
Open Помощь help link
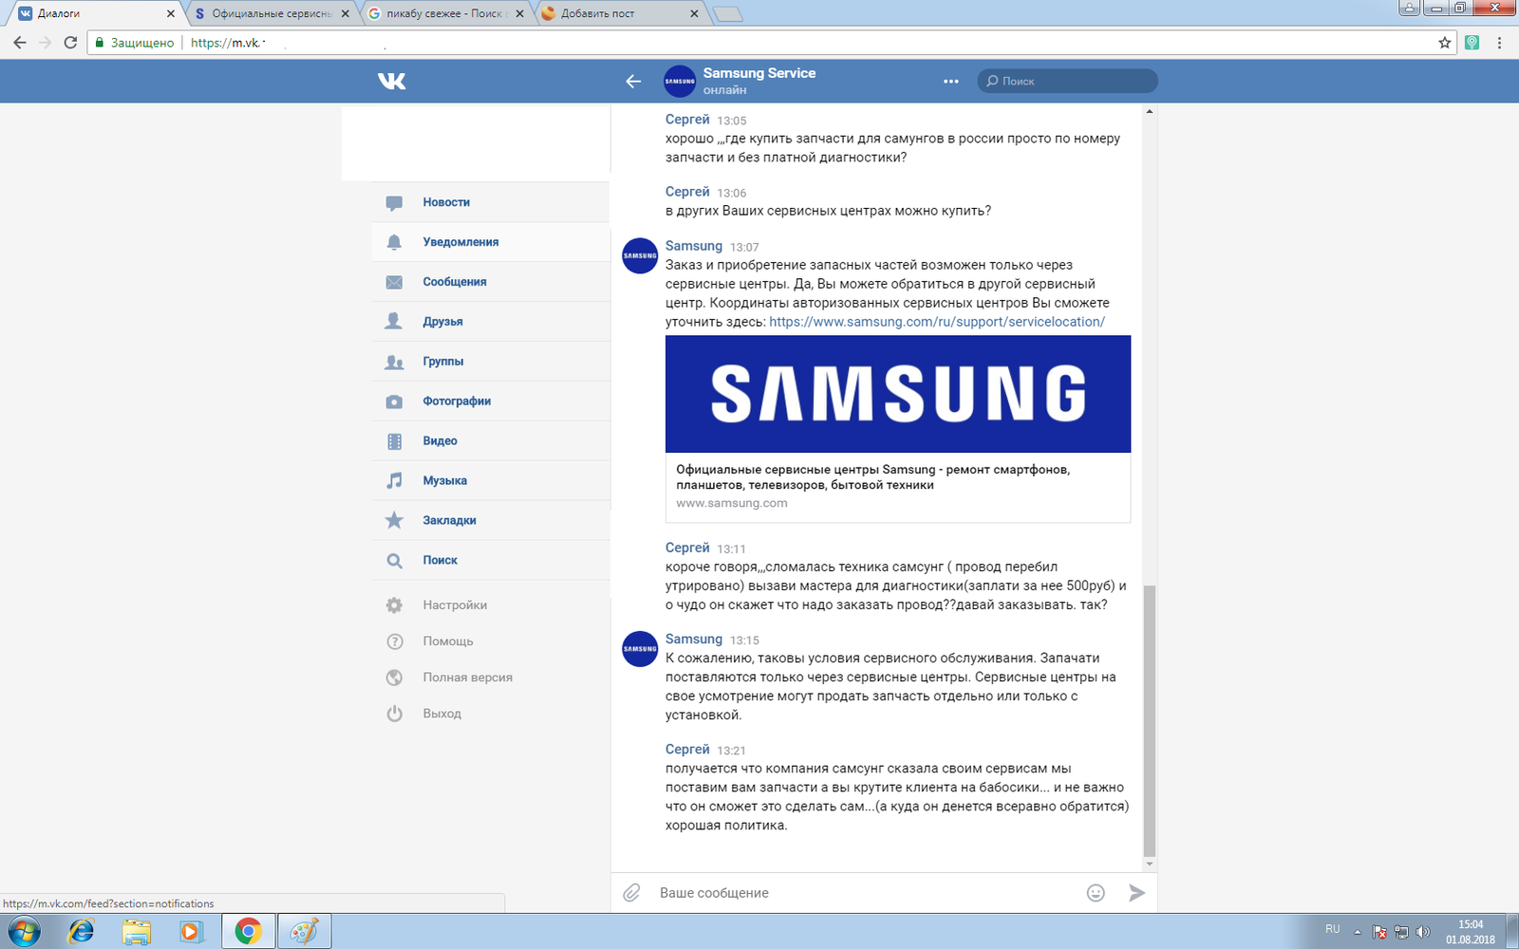coord(448,642)
